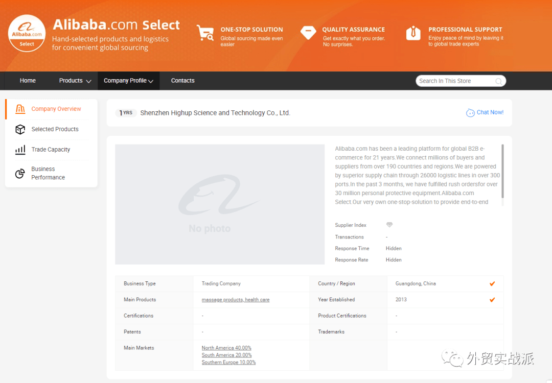552x383 pixels.
Task: Click the QUALITY ASSURANCE heading
Action: (354, 30)
